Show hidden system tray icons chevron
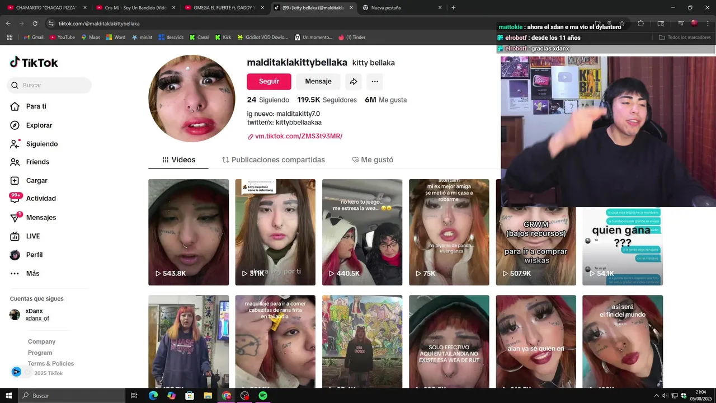 [656, 396]
